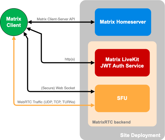
Task: Click gray gap between Homeserver and MatrixRTC panel
Action: (122, 38)
